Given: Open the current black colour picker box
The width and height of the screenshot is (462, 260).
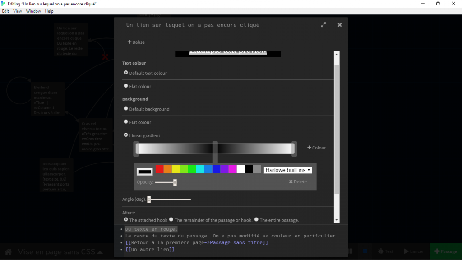Looking at the screenshot, I should [145, 172].
